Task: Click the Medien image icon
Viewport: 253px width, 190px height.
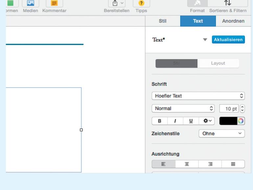Action: [x=31, y=3]
